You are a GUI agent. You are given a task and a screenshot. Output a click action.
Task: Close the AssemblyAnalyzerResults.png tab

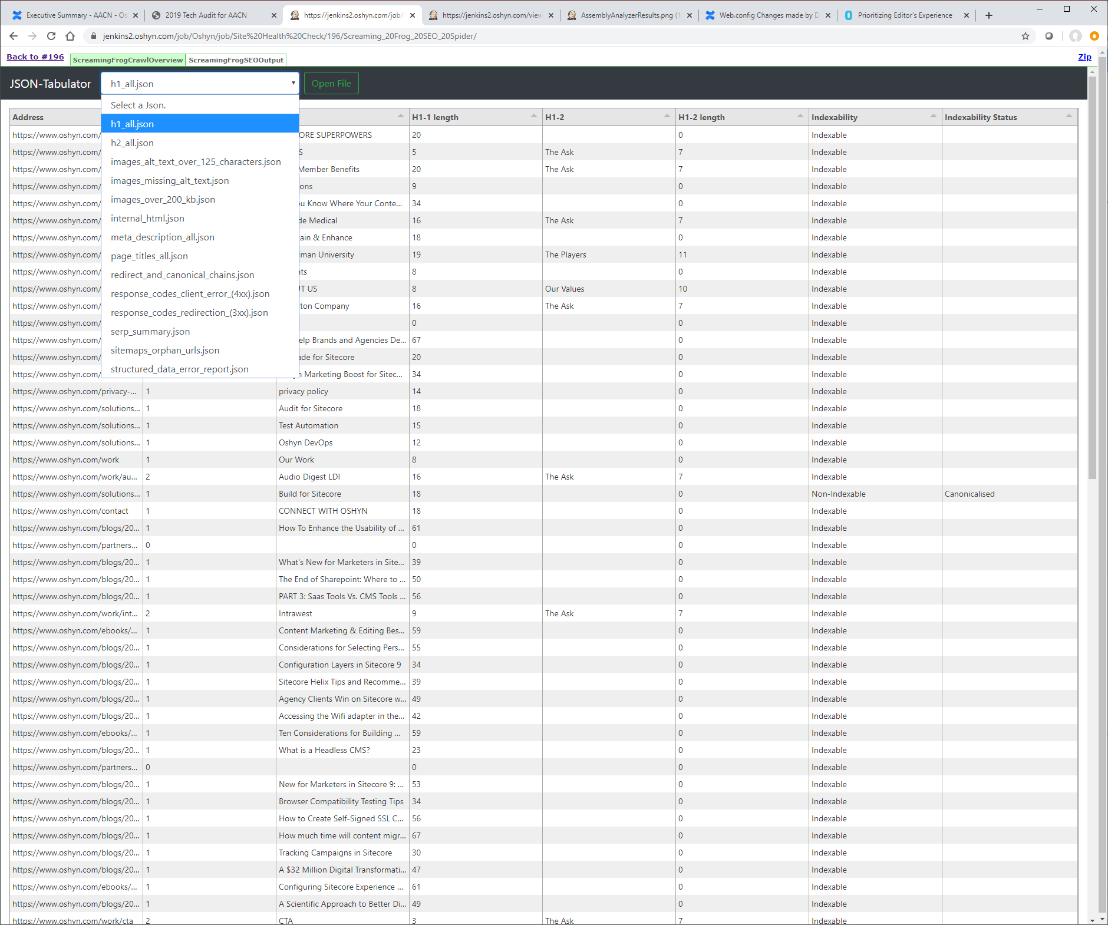(690, 15)
